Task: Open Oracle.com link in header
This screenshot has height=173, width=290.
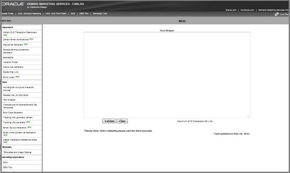Action: pos(231,10)
